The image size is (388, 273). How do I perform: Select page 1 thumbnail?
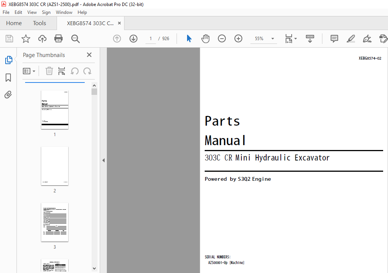click(x=55, y=109)
